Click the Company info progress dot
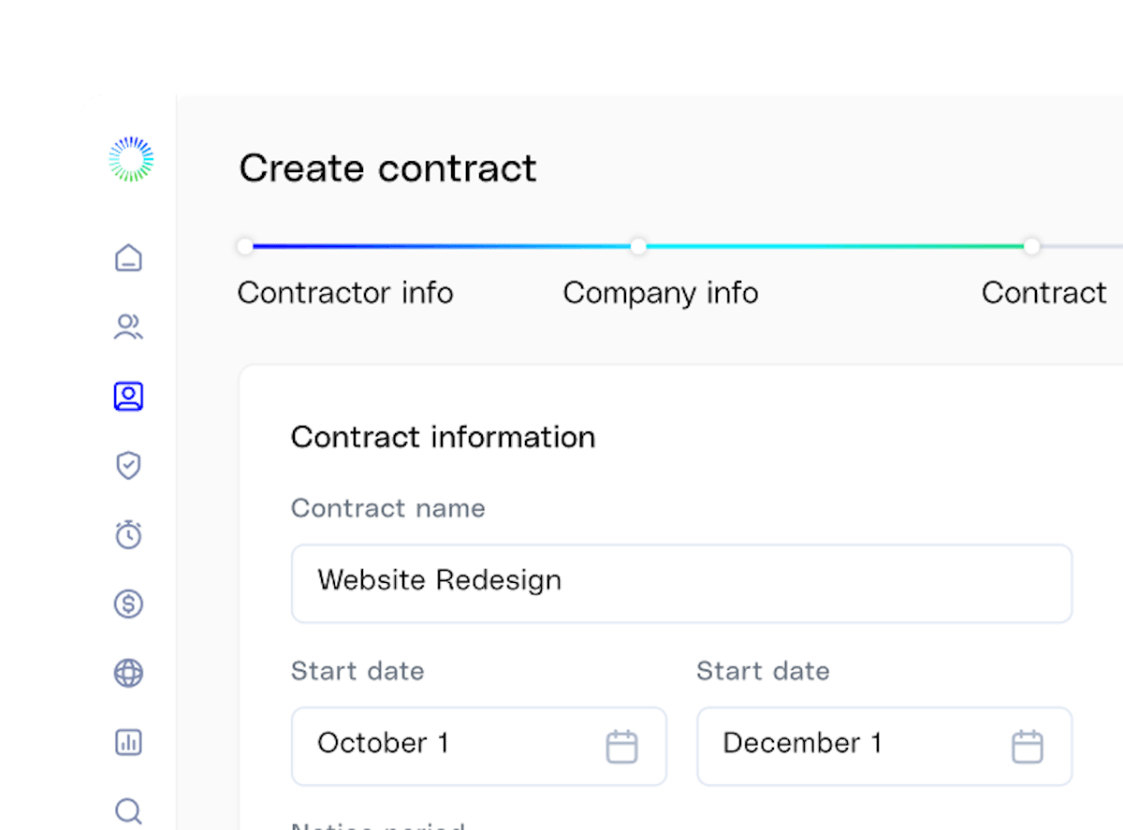Screen dimensions: 1123x830 [x=638, y=246]
